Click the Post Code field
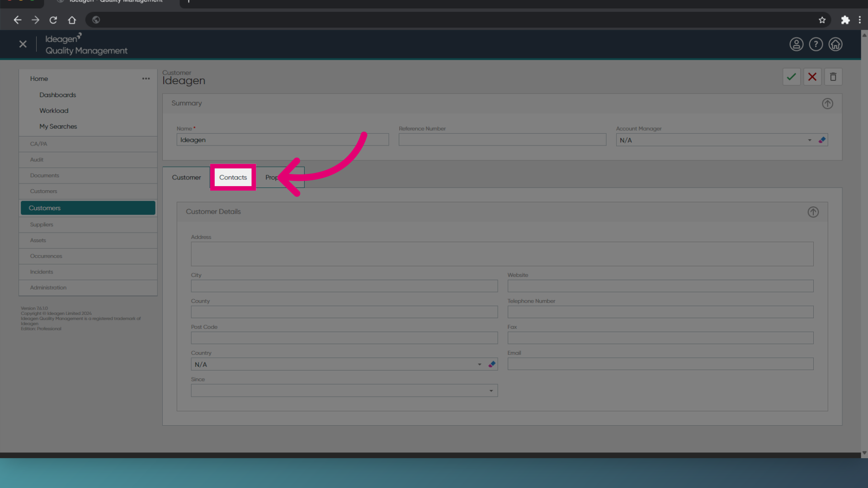This screenshot has width=868, height=488. pyautogui.click(x=344, y=338)
